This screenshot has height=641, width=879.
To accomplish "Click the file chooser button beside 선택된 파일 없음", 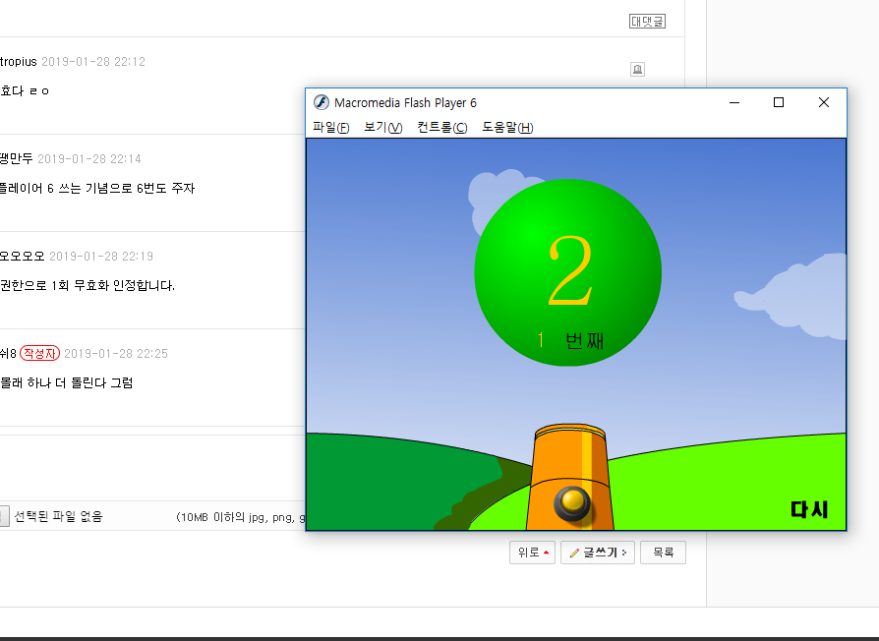I will coord(3,516).
